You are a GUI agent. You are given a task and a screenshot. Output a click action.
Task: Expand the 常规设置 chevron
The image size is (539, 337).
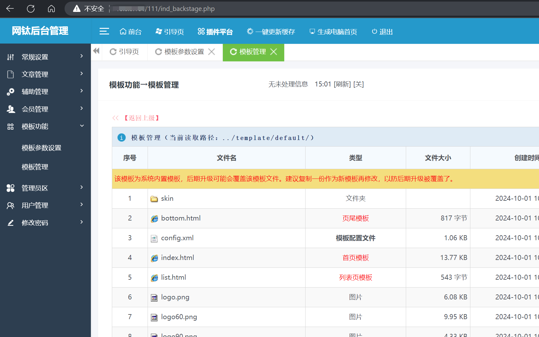point(82,56)
